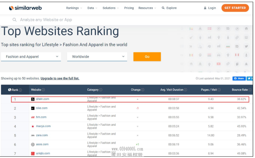Click the zara.com favicon

tap(33, 136)
